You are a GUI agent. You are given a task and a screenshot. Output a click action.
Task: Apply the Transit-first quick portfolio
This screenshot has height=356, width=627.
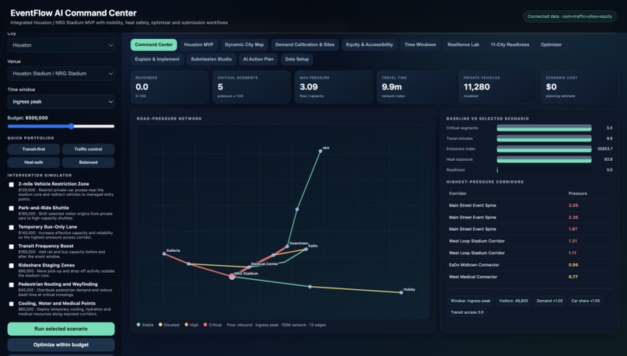point(33,149)
